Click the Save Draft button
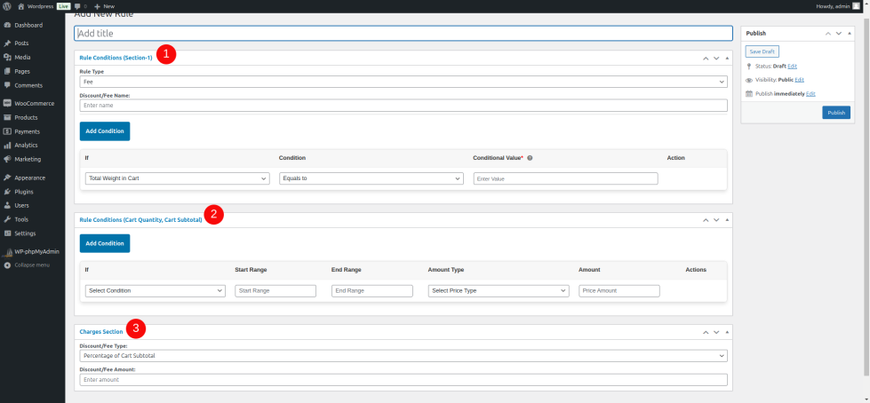The height and width of the screenshot is (403, 870). click(761, 52)
